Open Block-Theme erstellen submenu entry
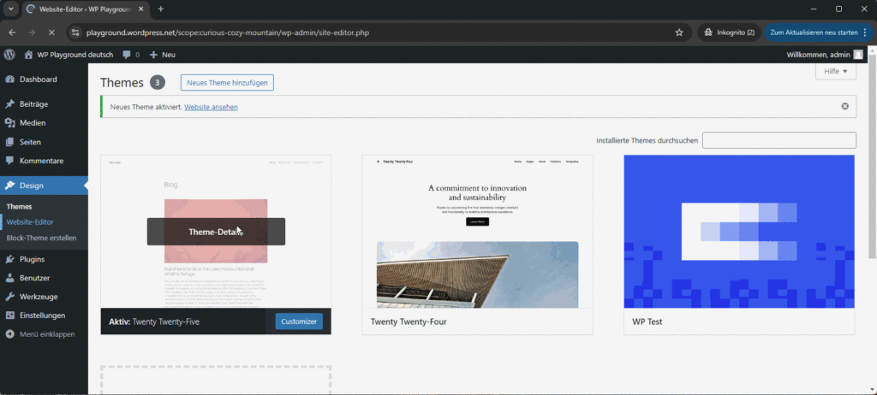 [41, 238]
